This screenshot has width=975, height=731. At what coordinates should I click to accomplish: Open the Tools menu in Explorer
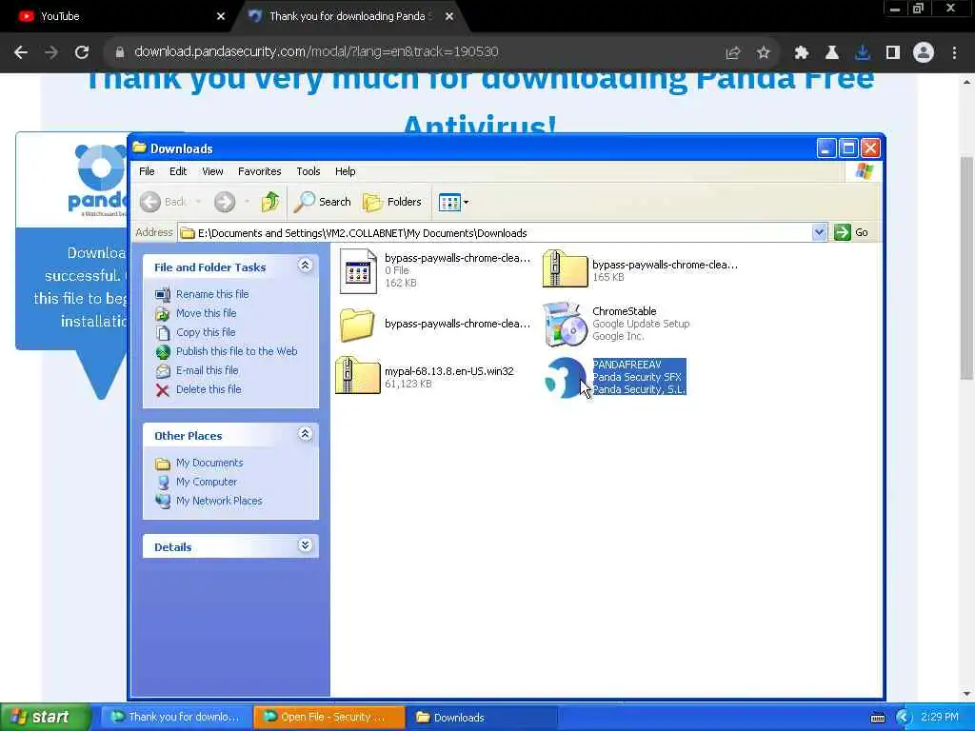(308, 171)
